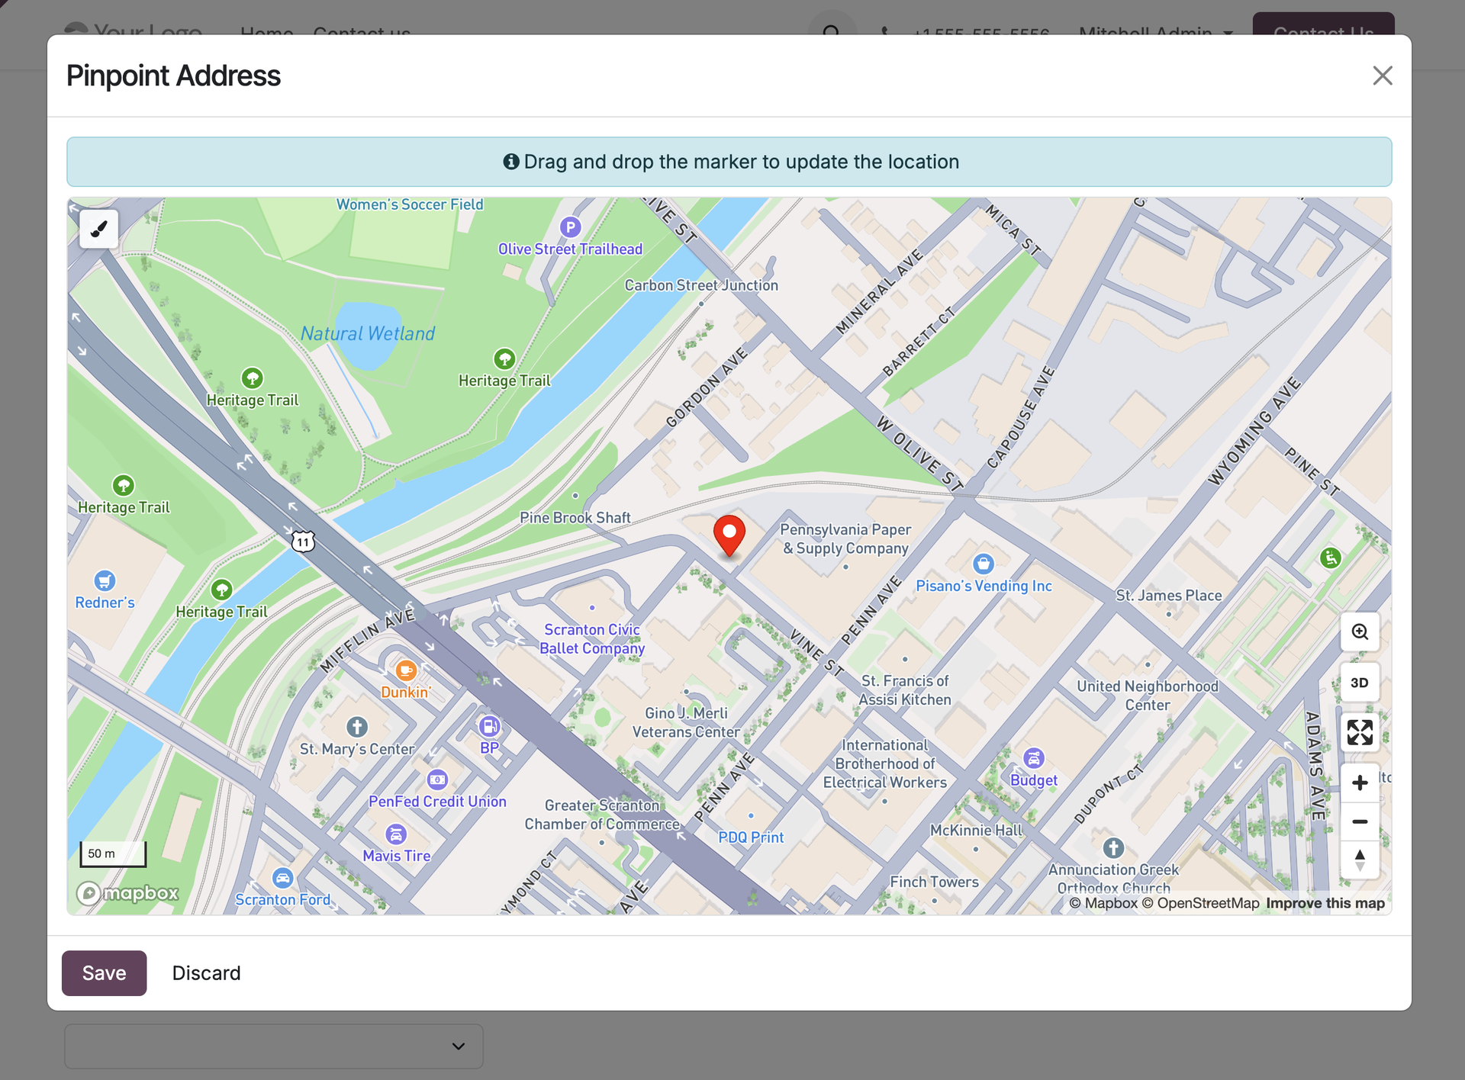Click the Natural Wetland label
Image resolution: width=1465 pixels, height=1080 pixels.
368,333
